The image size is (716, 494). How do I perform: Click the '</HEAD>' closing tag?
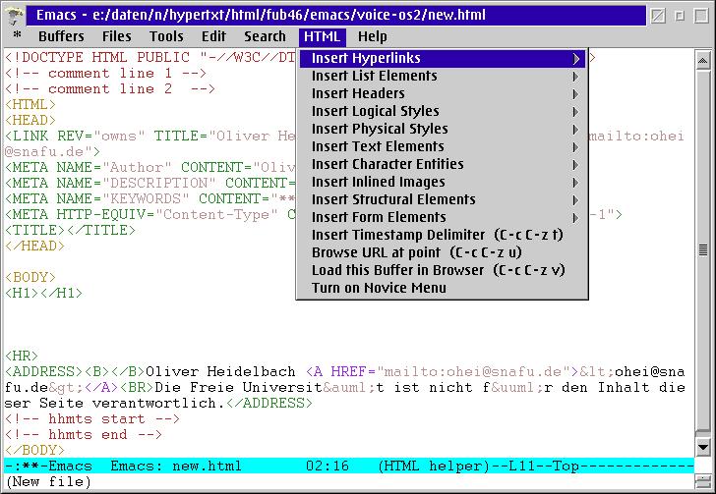[x=34, y=246]
